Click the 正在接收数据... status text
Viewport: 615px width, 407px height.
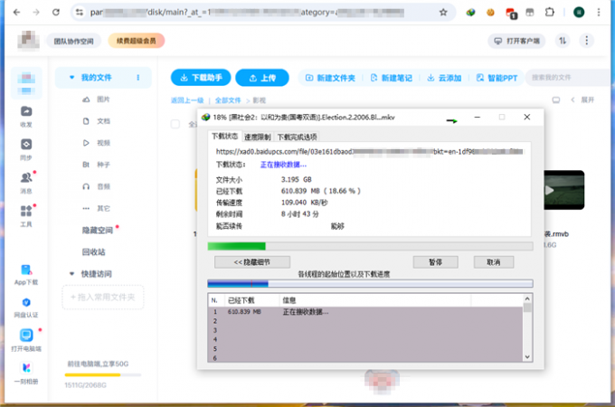coord(283,165)
